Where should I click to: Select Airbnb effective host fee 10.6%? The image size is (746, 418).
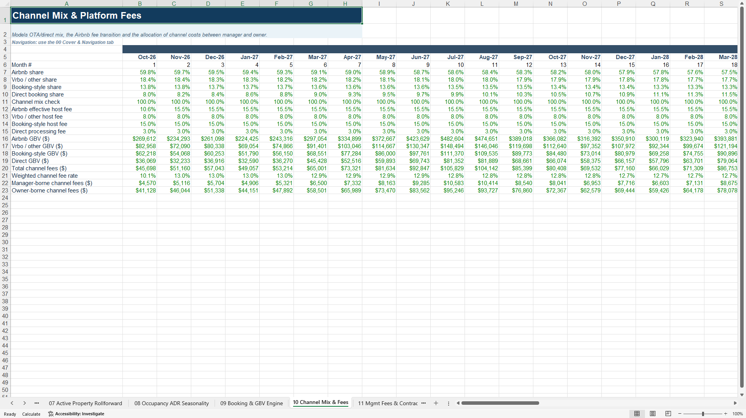(140, 109)
